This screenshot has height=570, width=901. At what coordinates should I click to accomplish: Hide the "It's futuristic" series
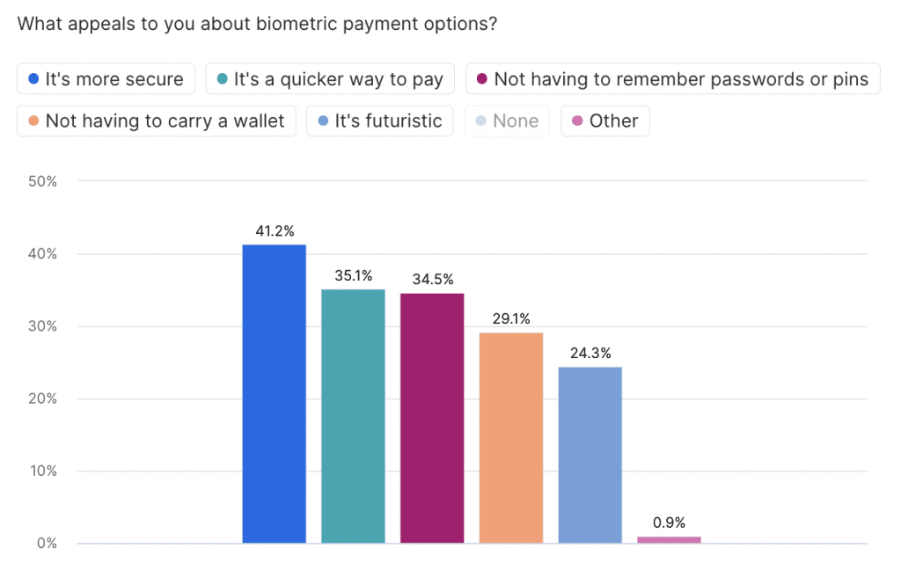point(380,121)
